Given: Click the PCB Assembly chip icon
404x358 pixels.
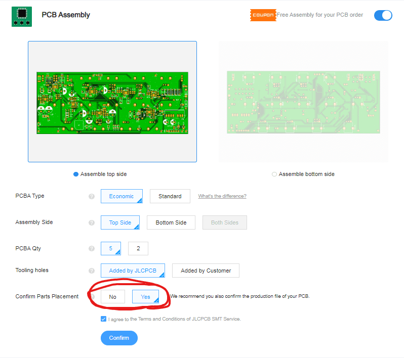Looking at the screenshot, I should click(22, 17).
